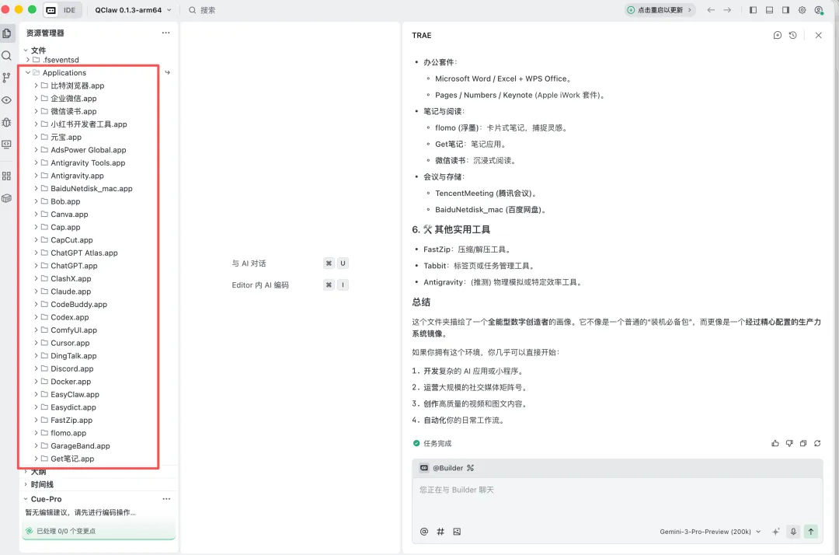
Task: Select Get笔记.app in file tree
Action: tap(72, 459)
